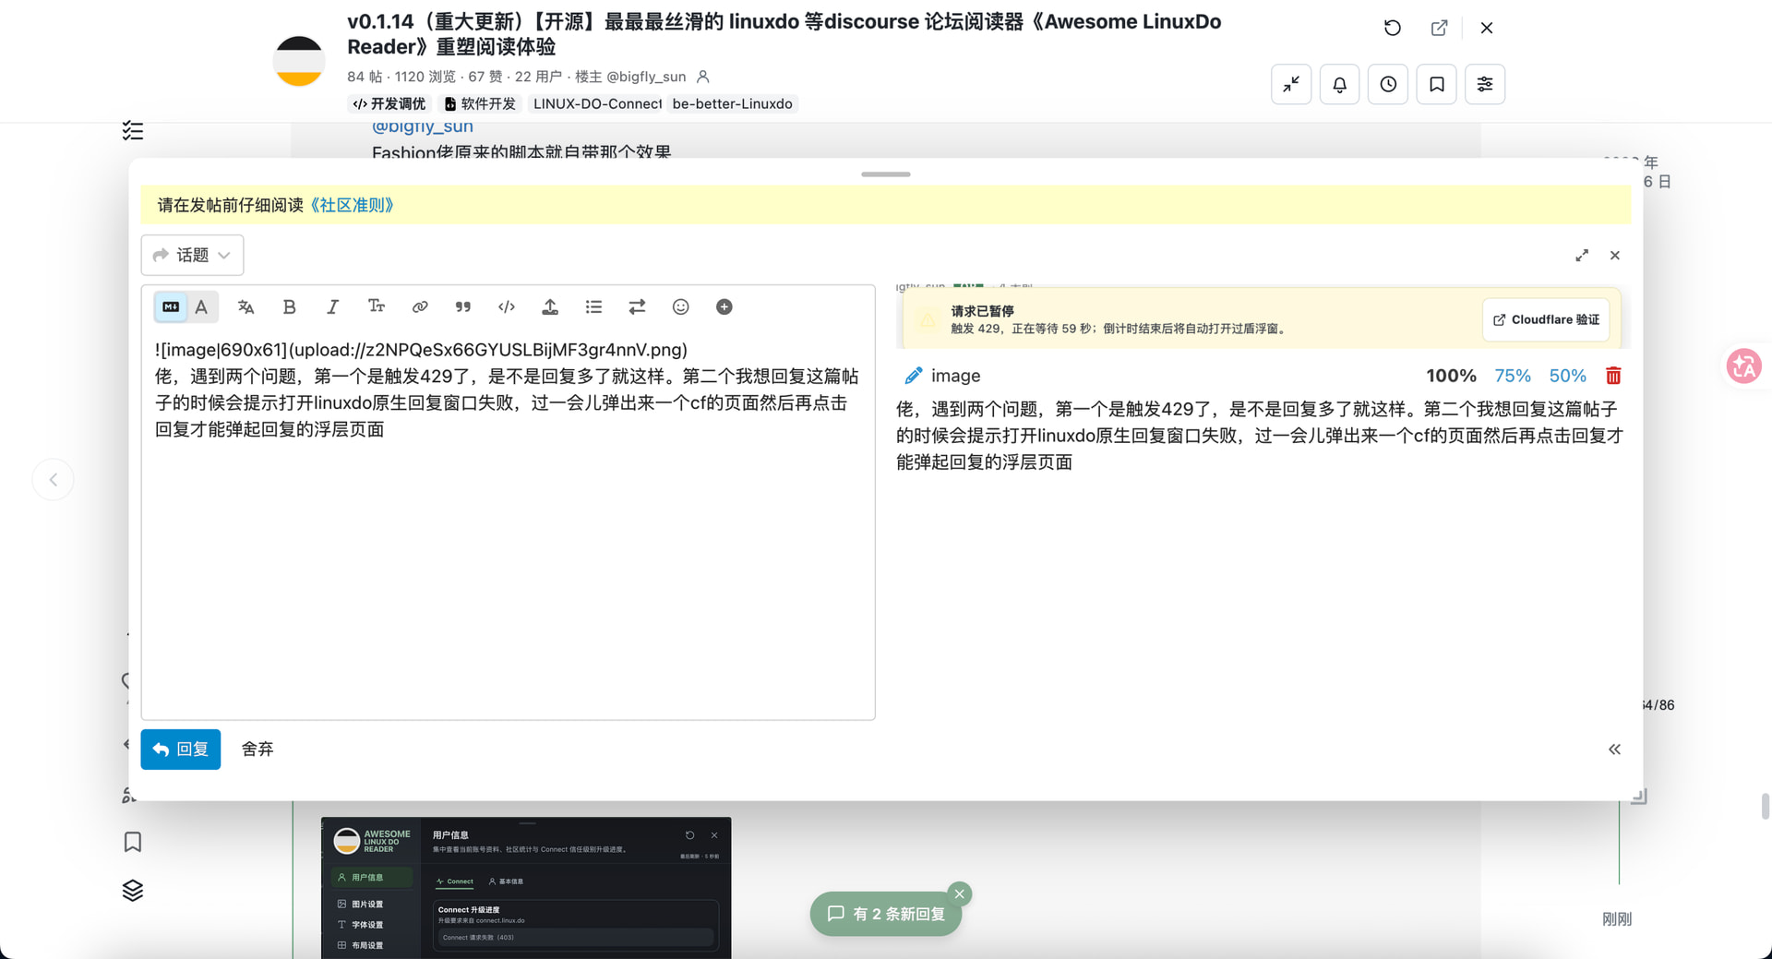Click the collapse view arrows button
Screen dimensions: 1772x959
coord(1291,84)
